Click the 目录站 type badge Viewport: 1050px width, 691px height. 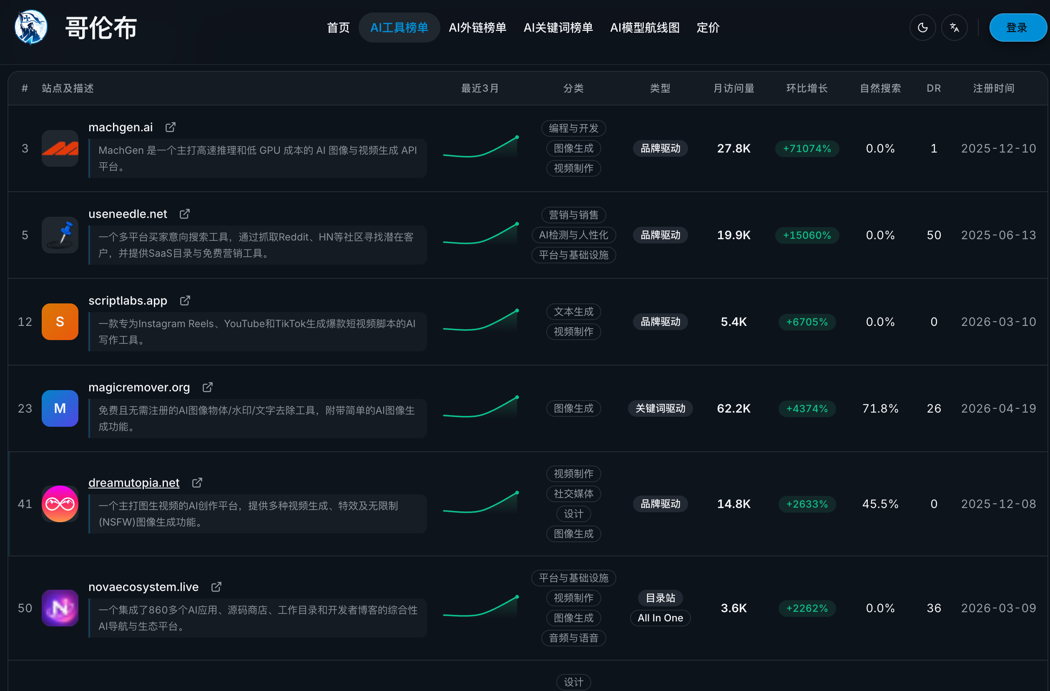(661, 598)
